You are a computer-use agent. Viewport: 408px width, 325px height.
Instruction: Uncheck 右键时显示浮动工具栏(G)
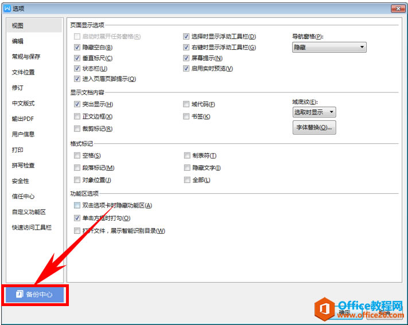(x=186, y=48)
